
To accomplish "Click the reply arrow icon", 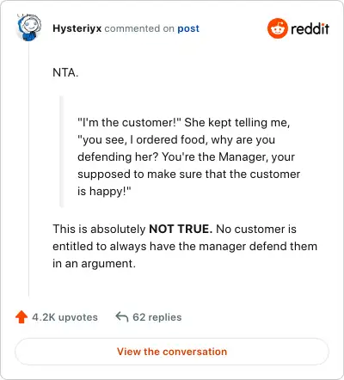I will click(x=121, y=317).
